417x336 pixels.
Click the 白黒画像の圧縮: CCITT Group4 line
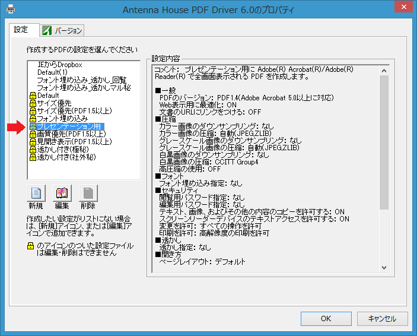[209, 162]
